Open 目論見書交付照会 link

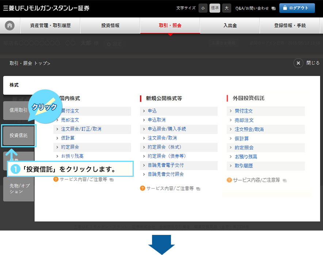[166, 174]
